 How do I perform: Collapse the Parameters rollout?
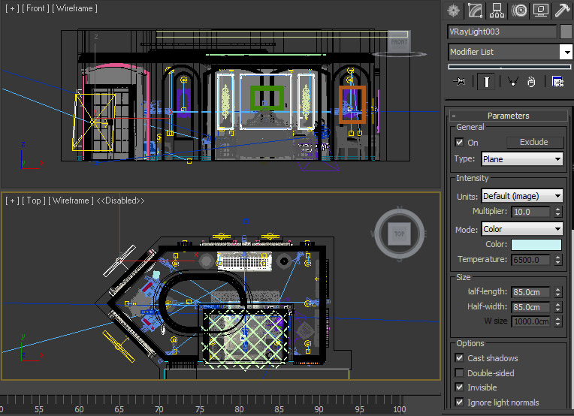coord(508,116)
